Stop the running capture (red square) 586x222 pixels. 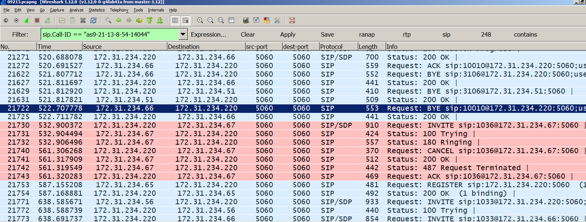pyautogui.click(x=37, y=20)
